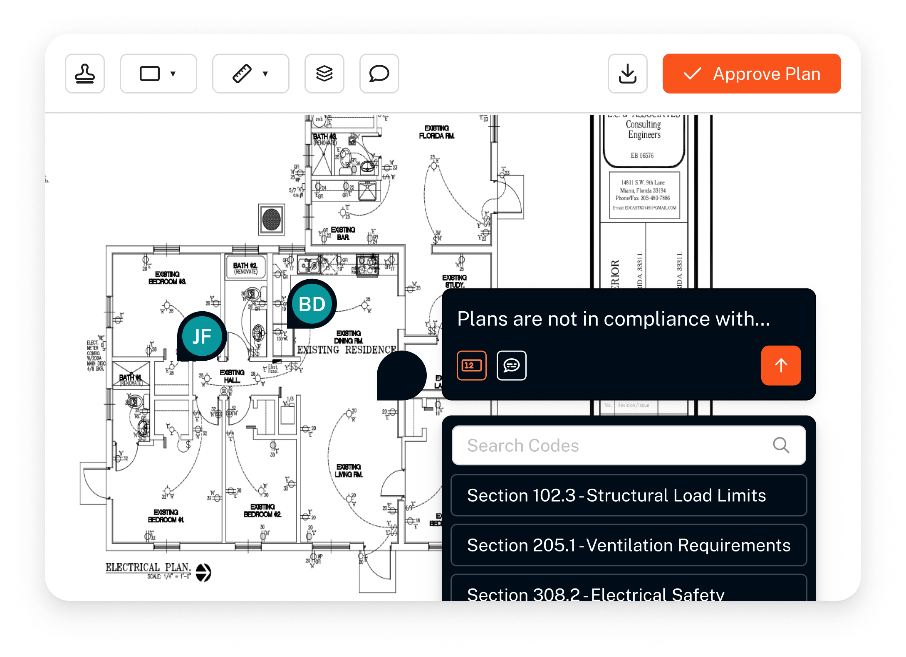
Task: Open the rectangle shape dropdown arrow
Action: point(173,74)
